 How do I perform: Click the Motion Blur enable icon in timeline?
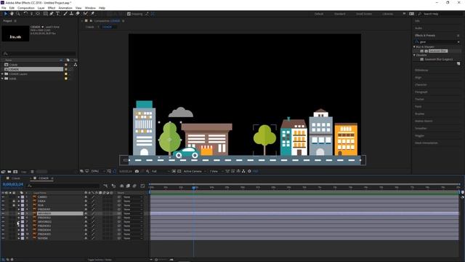click(134, 186)
